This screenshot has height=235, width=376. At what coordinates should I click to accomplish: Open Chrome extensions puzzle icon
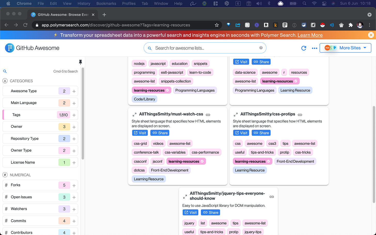[x=350, y=25]
